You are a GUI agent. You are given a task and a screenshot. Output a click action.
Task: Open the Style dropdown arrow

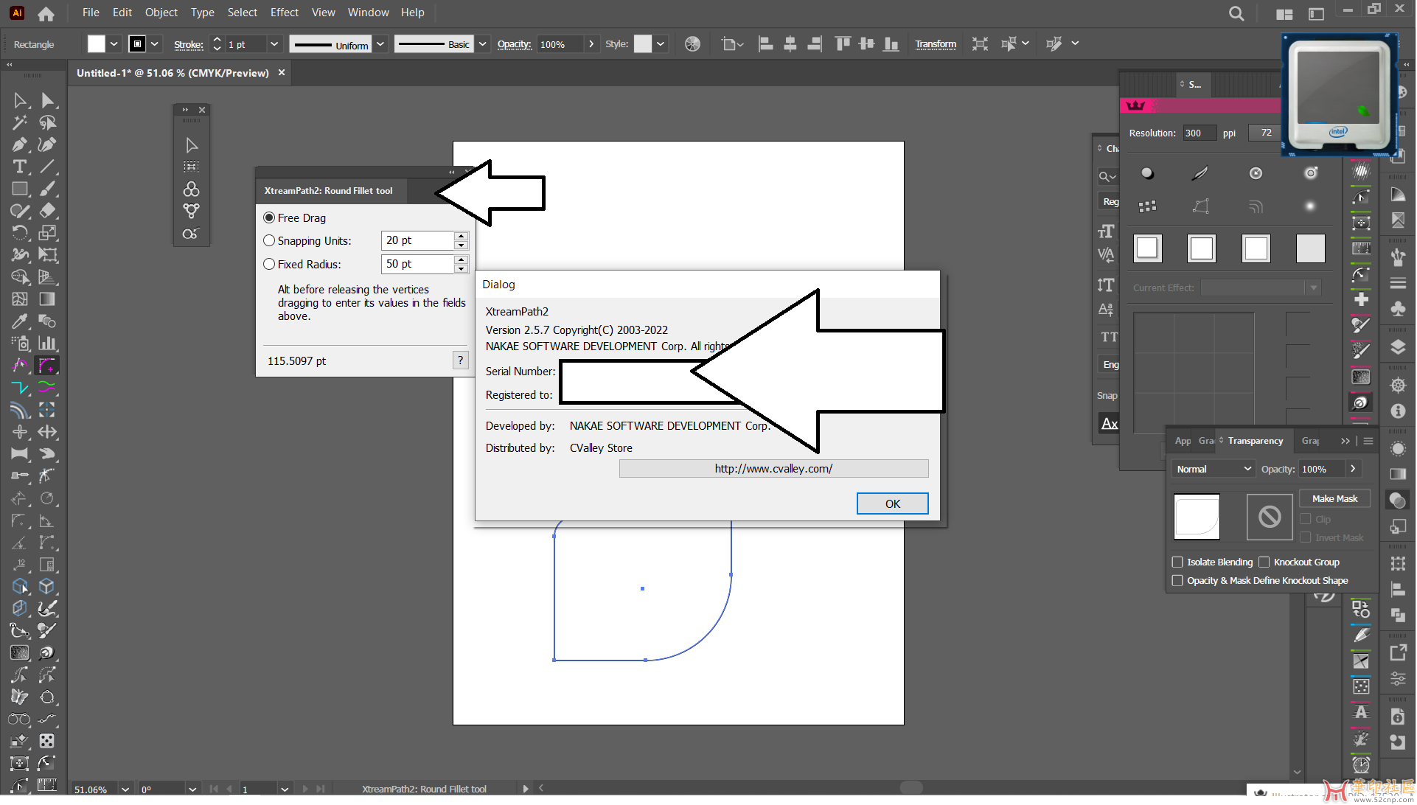[661, 44]
